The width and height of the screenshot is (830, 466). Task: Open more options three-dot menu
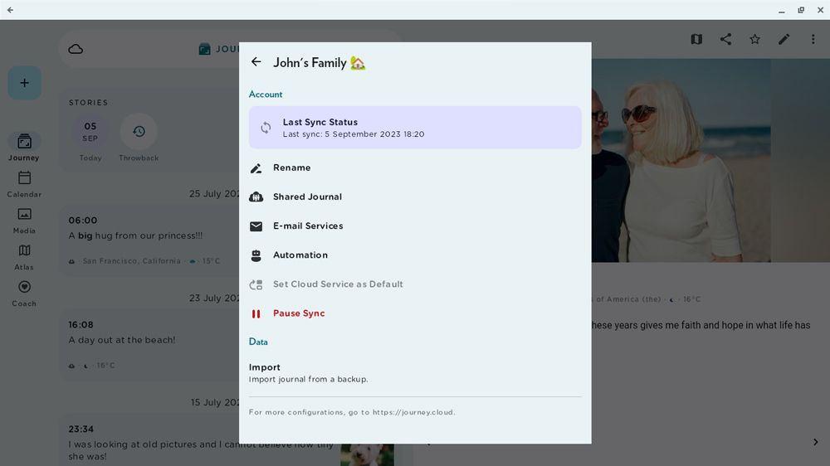[x=813, y=39]
